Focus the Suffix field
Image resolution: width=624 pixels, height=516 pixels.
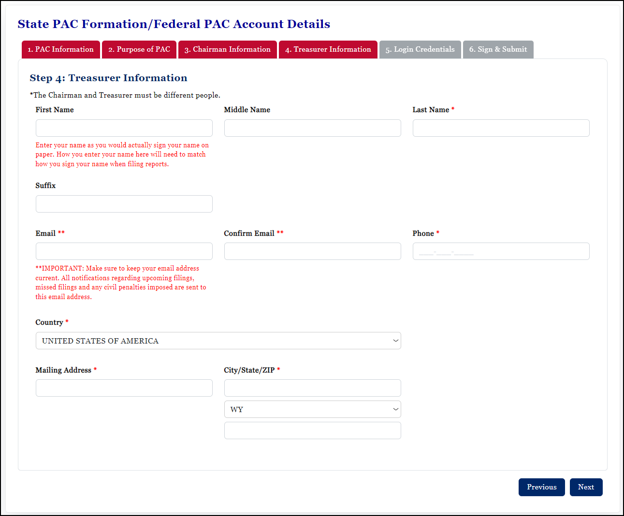click(124, 203)
